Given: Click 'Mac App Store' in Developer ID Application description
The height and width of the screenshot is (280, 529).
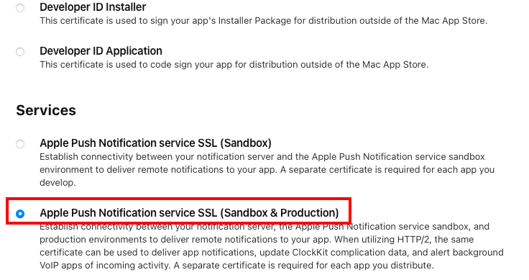Looking at the screenshot, I should coord(394,65).
